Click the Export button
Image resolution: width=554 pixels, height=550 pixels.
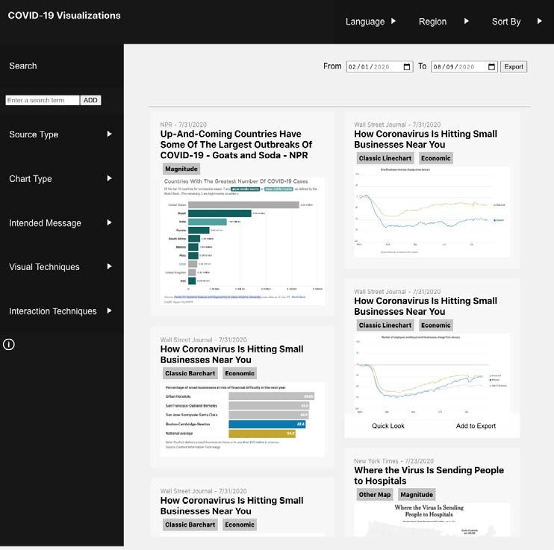tap(514, 66)
